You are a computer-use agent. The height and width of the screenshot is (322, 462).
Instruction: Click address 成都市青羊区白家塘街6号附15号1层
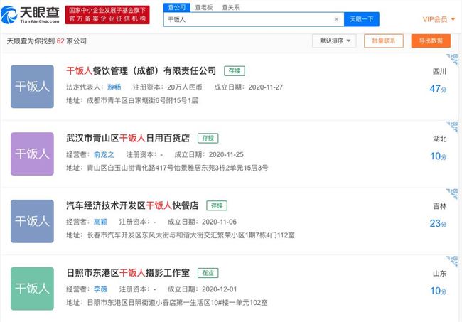142,101
